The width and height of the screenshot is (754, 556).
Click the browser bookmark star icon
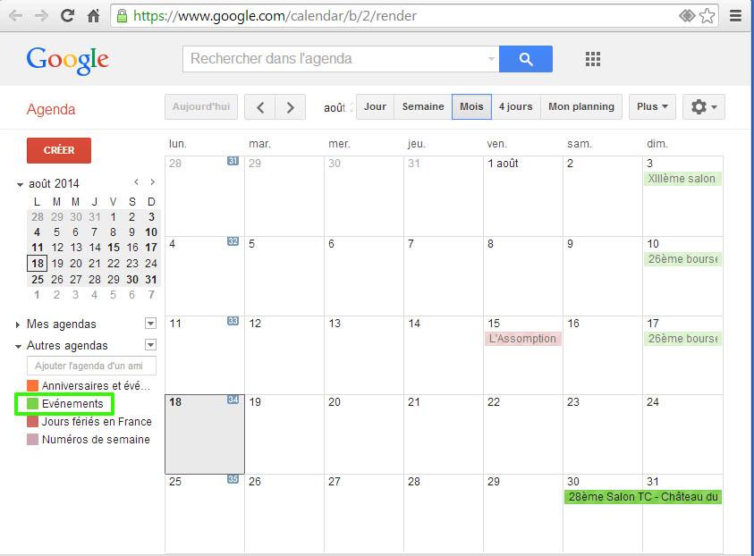pos(707,16)
